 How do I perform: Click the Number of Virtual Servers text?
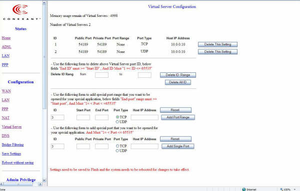click(70, 24)
